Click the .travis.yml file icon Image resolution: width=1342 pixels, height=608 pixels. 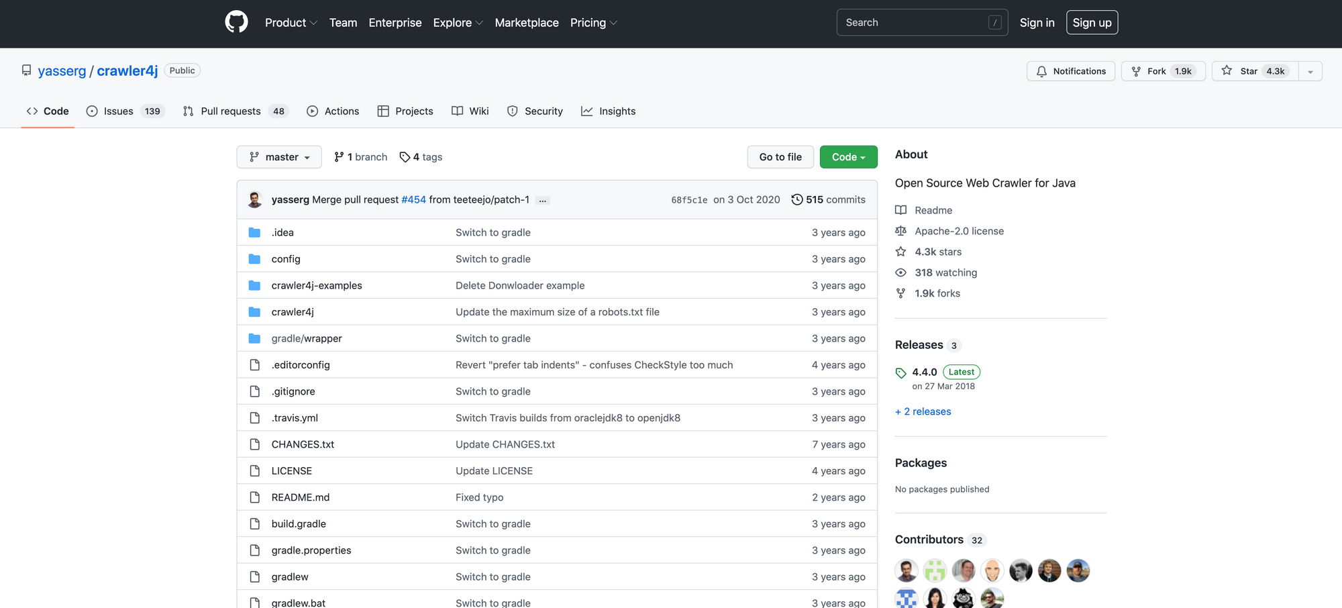click(255, 418)
